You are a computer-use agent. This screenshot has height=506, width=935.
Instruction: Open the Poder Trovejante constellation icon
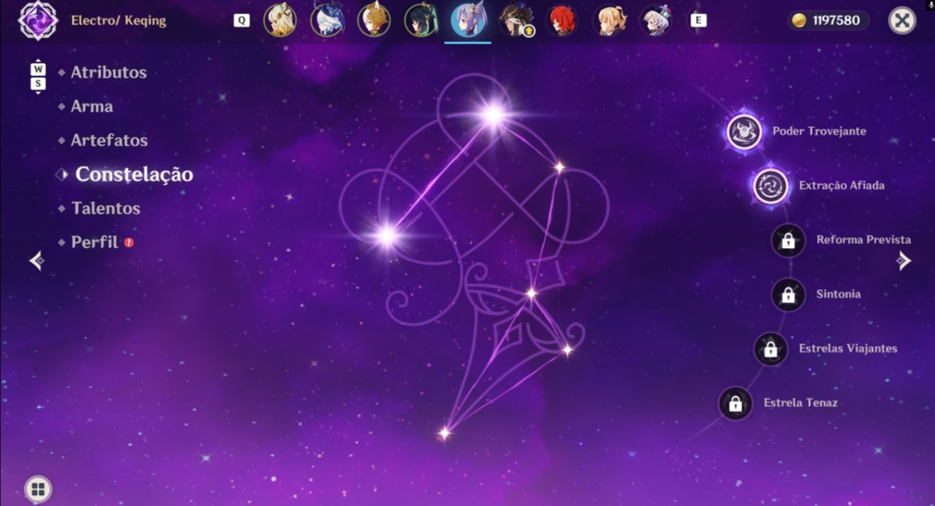pos(744,131)
